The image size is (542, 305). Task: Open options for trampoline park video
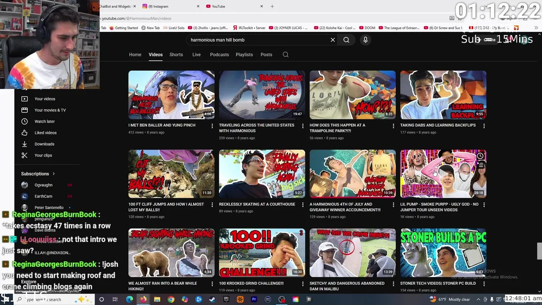(x=393, y=126)
